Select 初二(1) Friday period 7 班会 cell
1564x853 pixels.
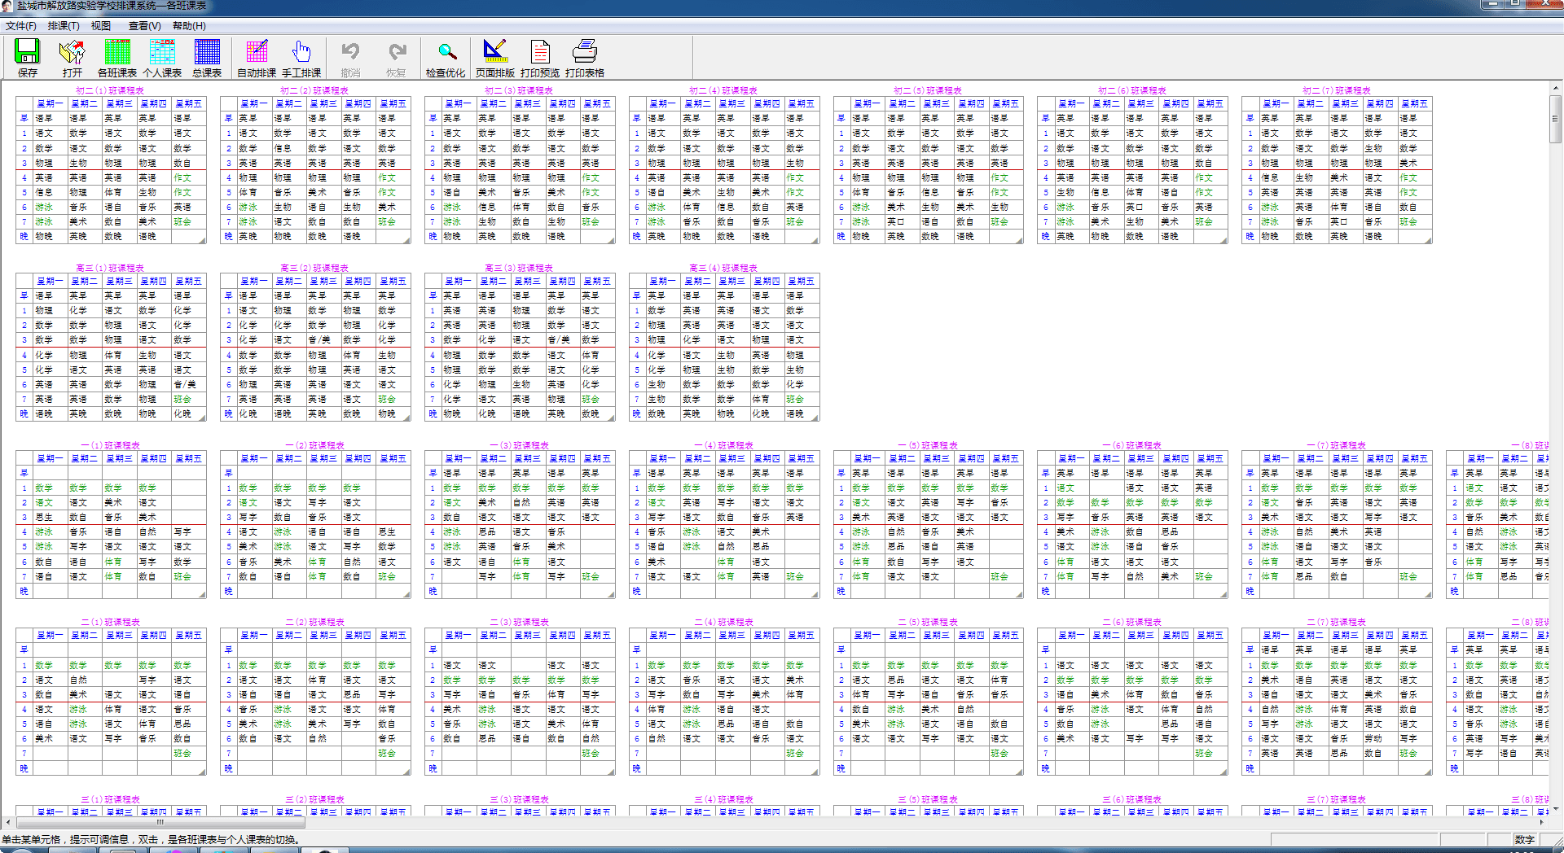[188, 221]
